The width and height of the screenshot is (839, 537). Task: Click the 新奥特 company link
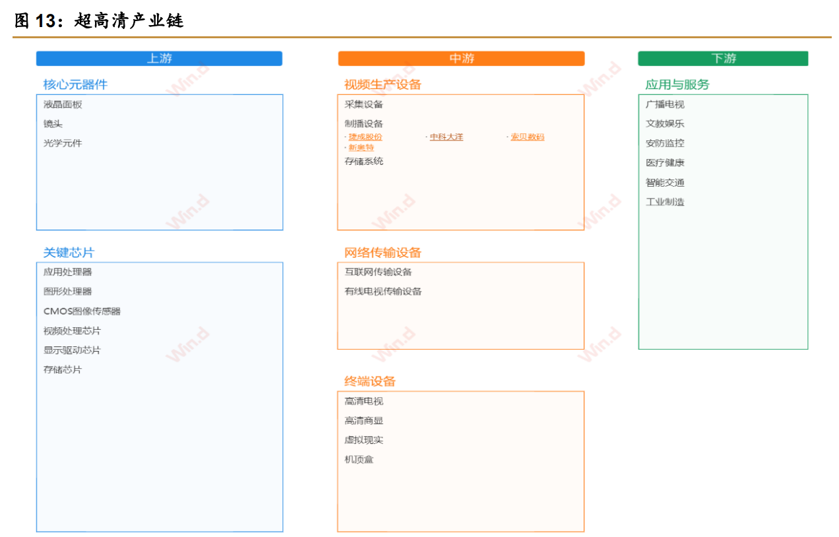click(x=361, y=148)
